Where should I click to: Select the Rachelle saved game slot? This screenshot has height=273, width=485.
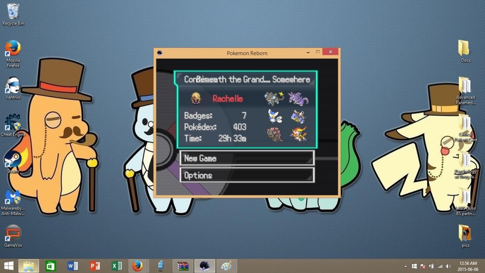tap(246, 110)
